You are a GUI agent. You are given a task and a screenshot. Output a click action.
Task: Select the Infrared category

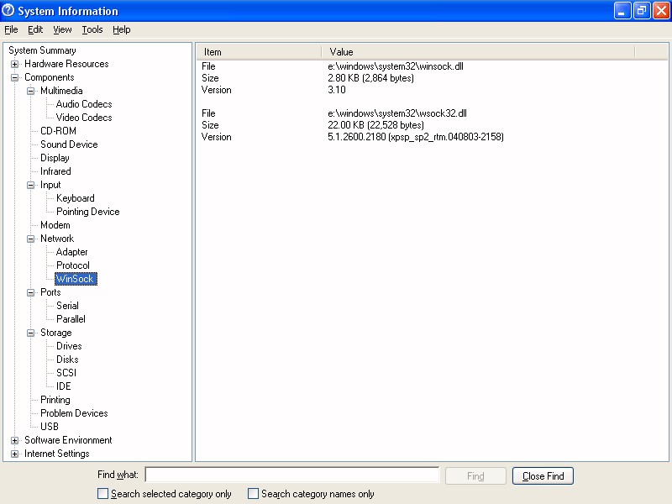(55, 171)
